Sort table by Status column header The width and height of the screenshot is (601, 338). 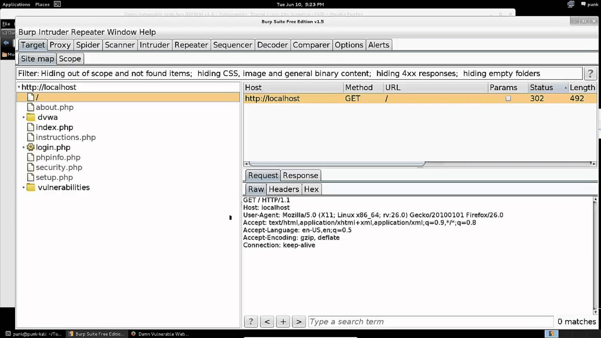coord(547,87)
